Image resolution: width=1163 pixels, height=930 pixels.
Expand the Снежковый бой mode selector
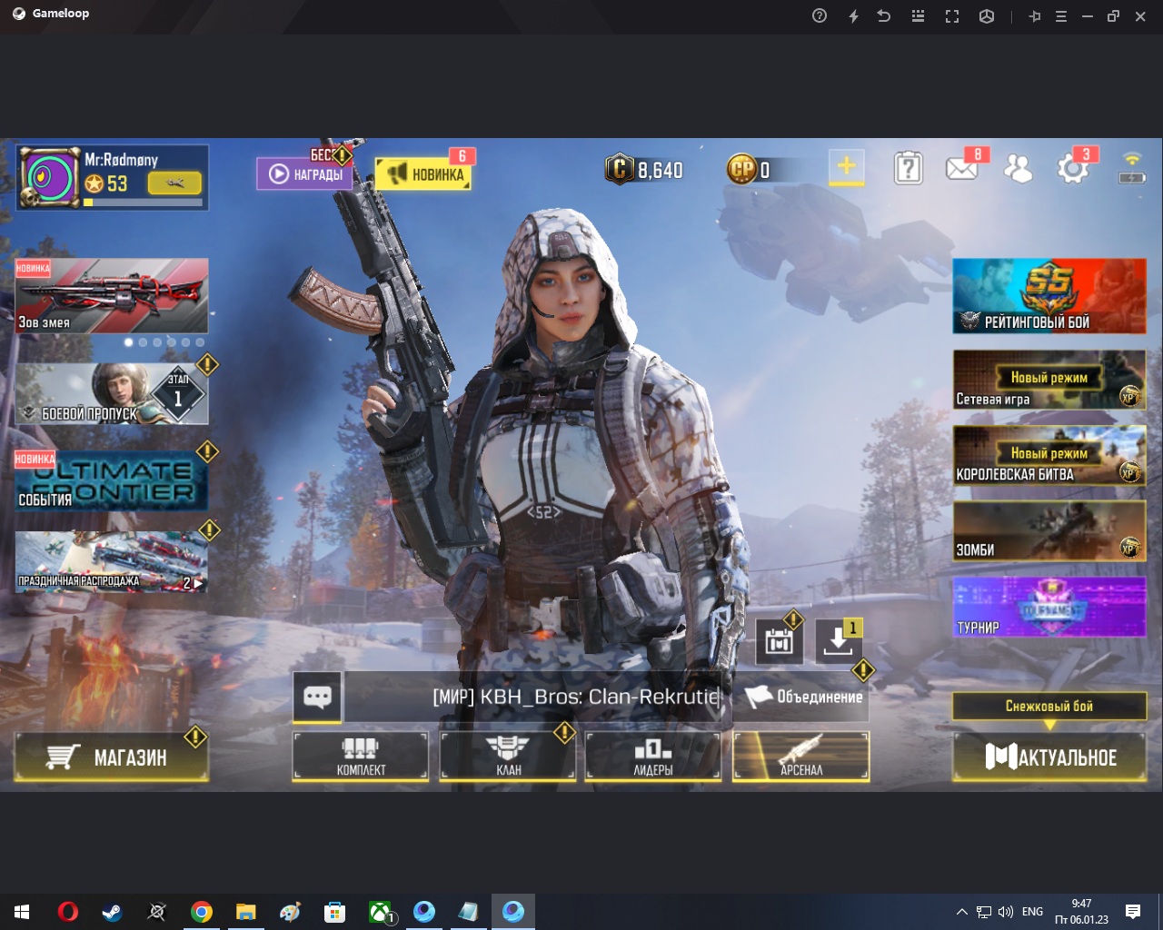[1049, 707]
